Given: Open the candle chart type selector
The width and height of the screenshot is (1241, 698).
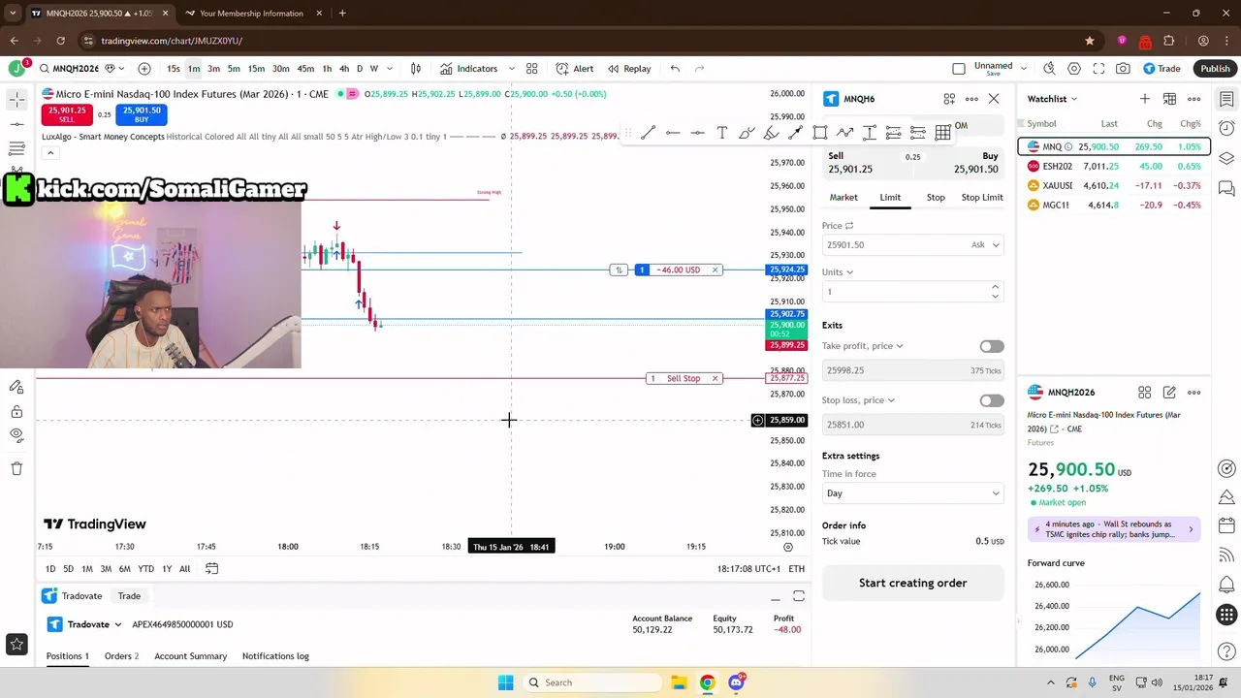Looking at the screenshot, I should coord(416,69).
